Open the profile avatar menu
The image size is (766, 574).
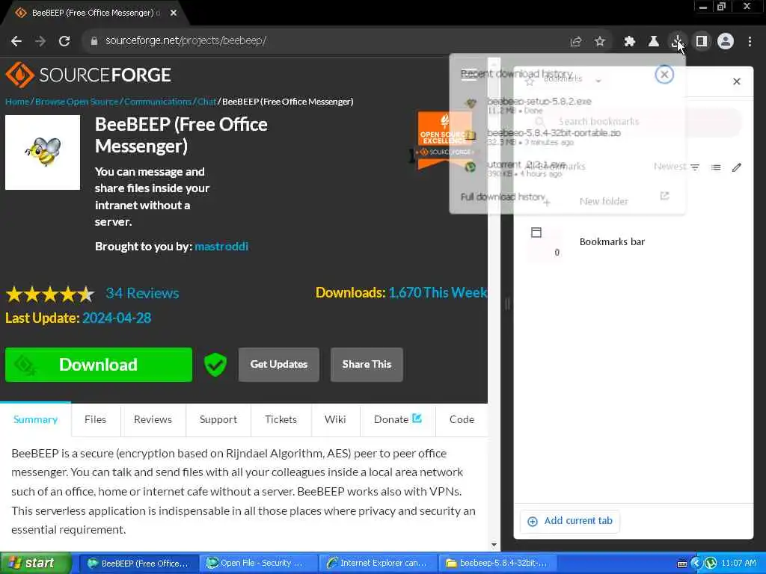(726, 42)
